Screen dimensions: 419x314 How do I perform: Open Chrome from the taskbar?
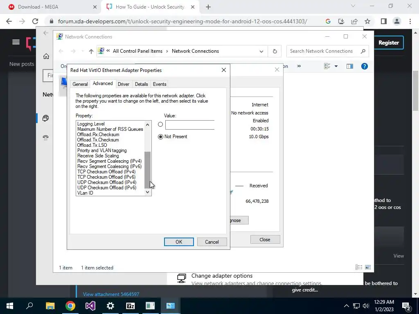click(70, 306)
